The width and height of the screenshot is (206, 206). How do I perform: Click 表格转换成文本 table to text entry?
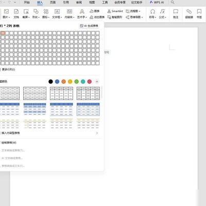pyautogui.click(x=13, y=166)
